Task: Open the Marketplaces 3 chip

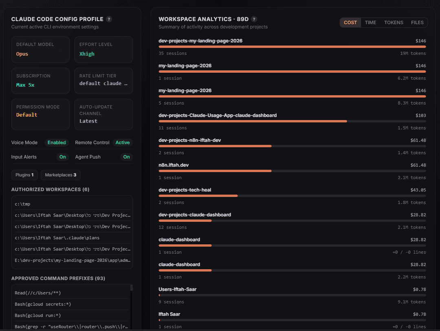Action: coord(61,175)
